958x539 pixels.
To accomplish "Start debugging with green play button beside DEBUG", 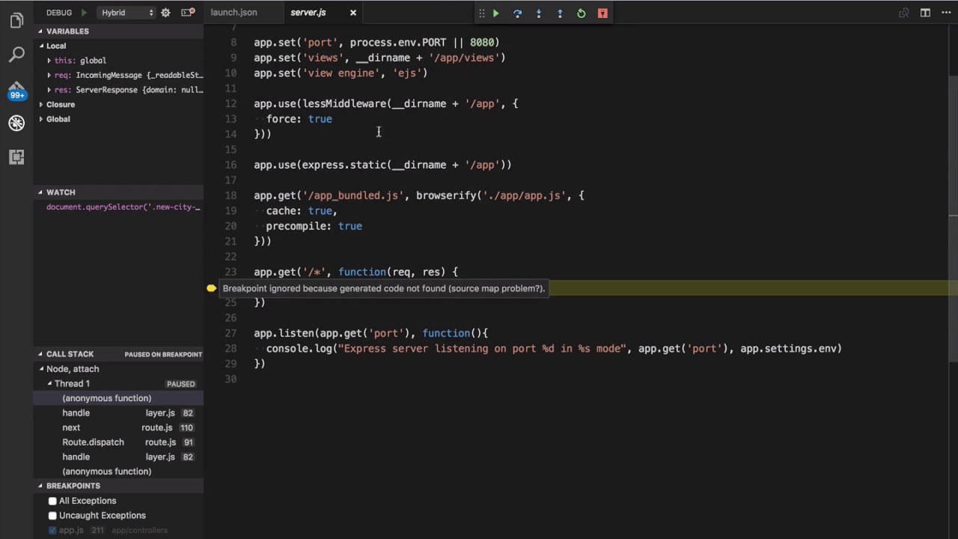I will 84,13.
